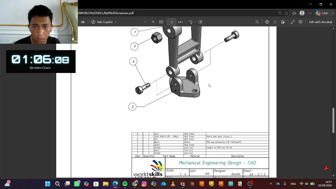The width and height of the screenshot is (336, 189).
Task: Click the Read aloud icon in PDF toolbar
Action: (83, 22)
